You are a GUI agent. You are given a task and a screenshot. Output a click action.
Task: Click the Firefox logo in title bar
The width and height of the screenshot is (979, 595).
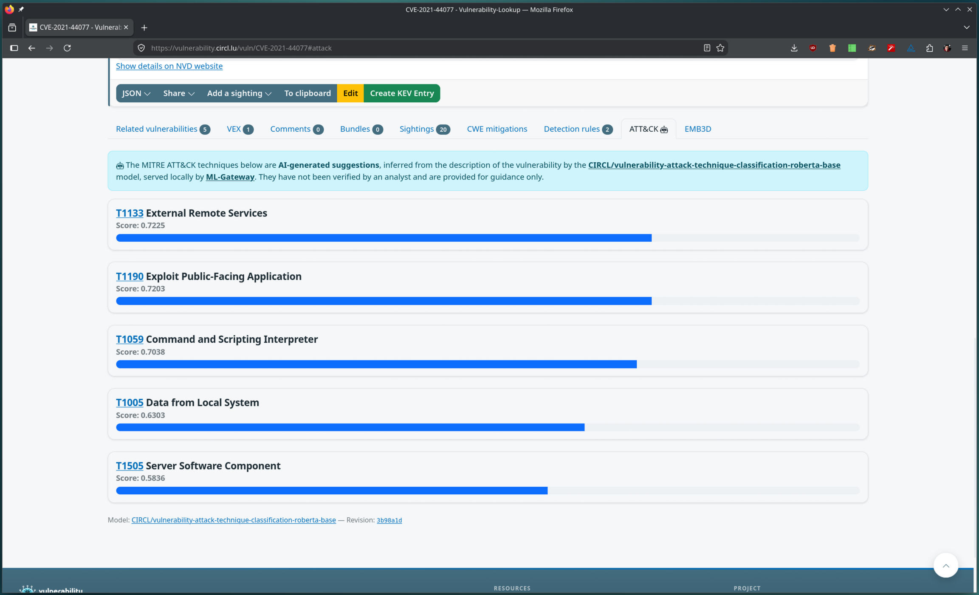9,9
